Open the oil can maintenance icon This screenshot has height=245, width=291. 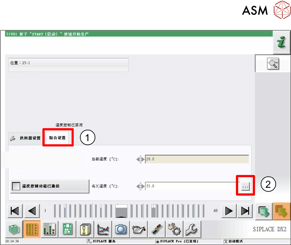139,229
